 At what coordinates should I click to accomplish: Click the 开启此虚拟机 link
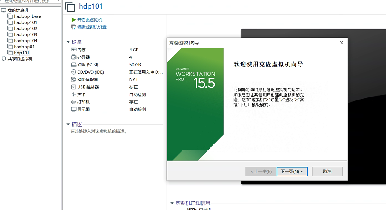tap(90, 20)
